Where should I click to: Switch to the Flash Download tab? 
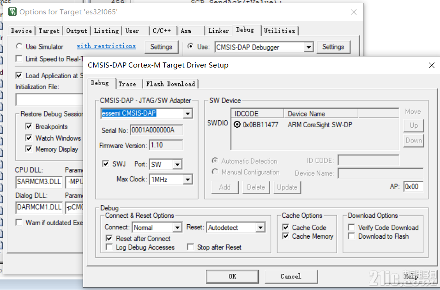coord(171,84)
